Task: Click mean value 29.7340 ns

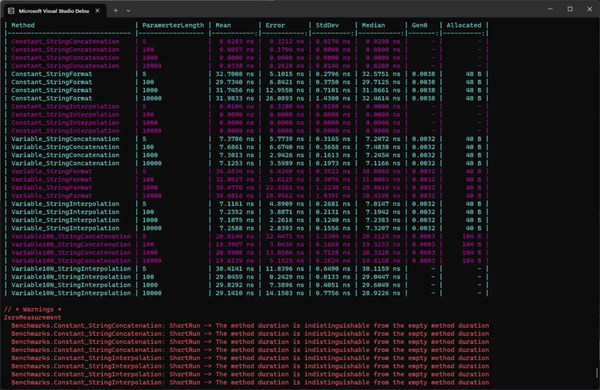Action: tap(234, 82)
